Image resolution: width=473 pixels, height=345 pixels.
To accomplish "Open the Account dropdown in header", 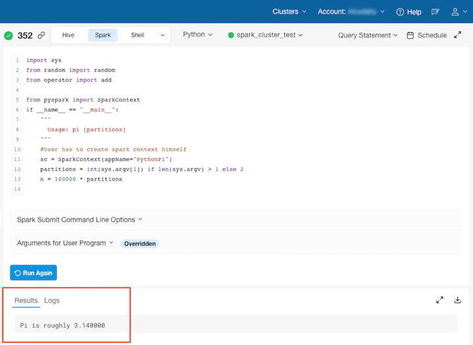I will click(351, 11).
